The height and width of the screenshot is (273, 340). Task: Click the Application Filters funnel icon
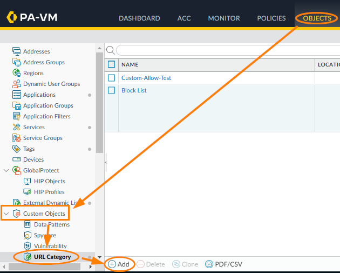click(x=17, y=116)
